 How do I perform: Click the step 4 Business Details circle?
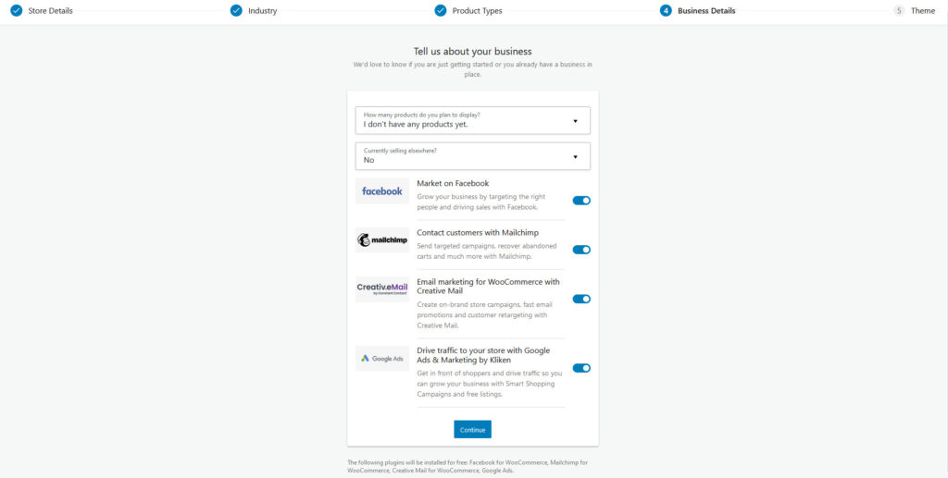666,10
